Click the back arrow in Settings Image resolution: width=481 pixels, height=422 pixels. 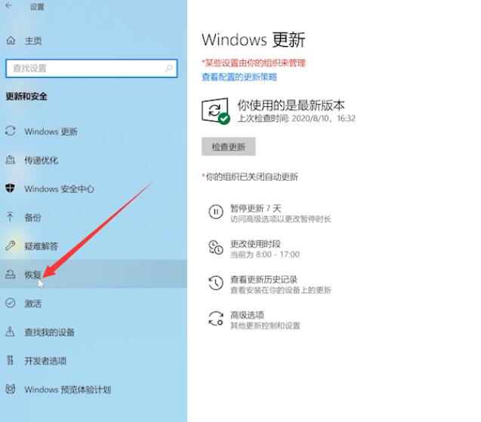pos(9,5)
